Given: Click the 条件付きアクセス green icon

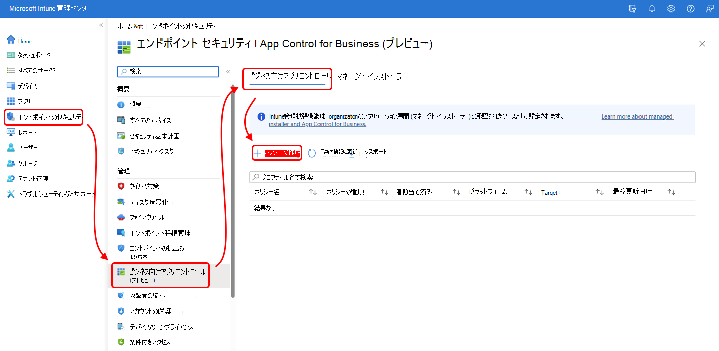Looking at the screenshot, I should pos(121,342).
